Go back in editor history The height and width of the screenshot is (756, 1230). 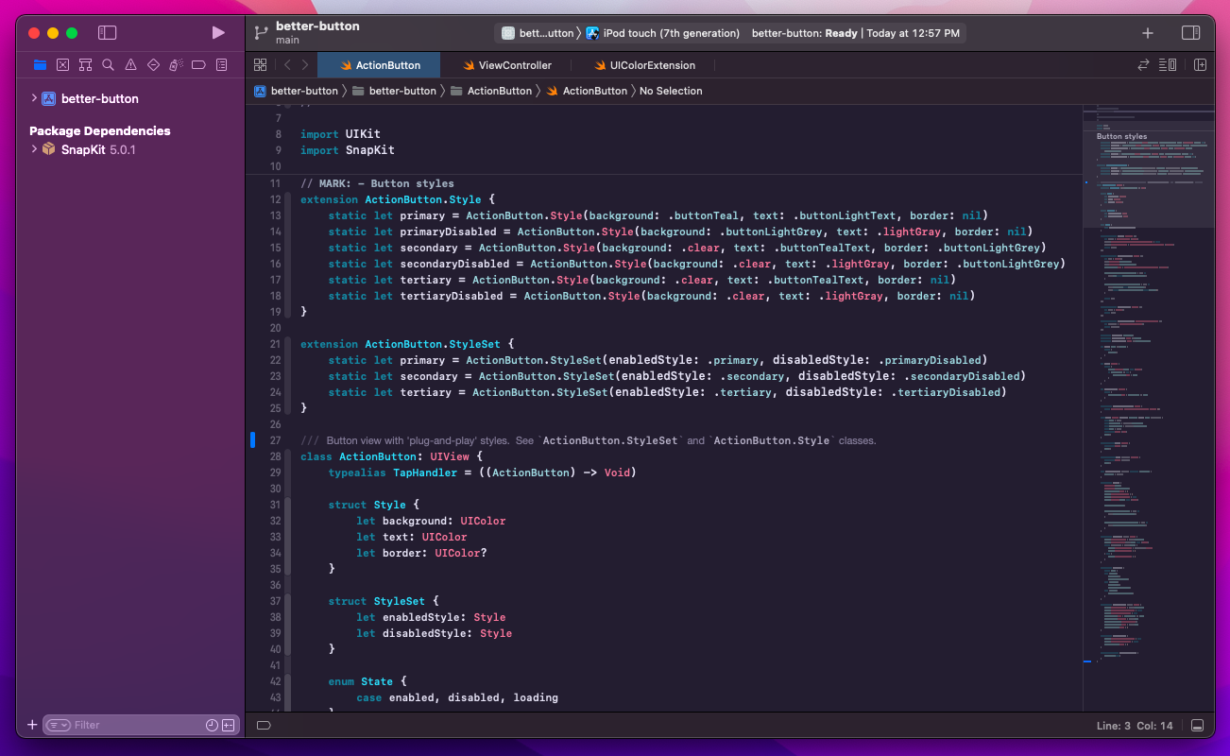[287, 65]
